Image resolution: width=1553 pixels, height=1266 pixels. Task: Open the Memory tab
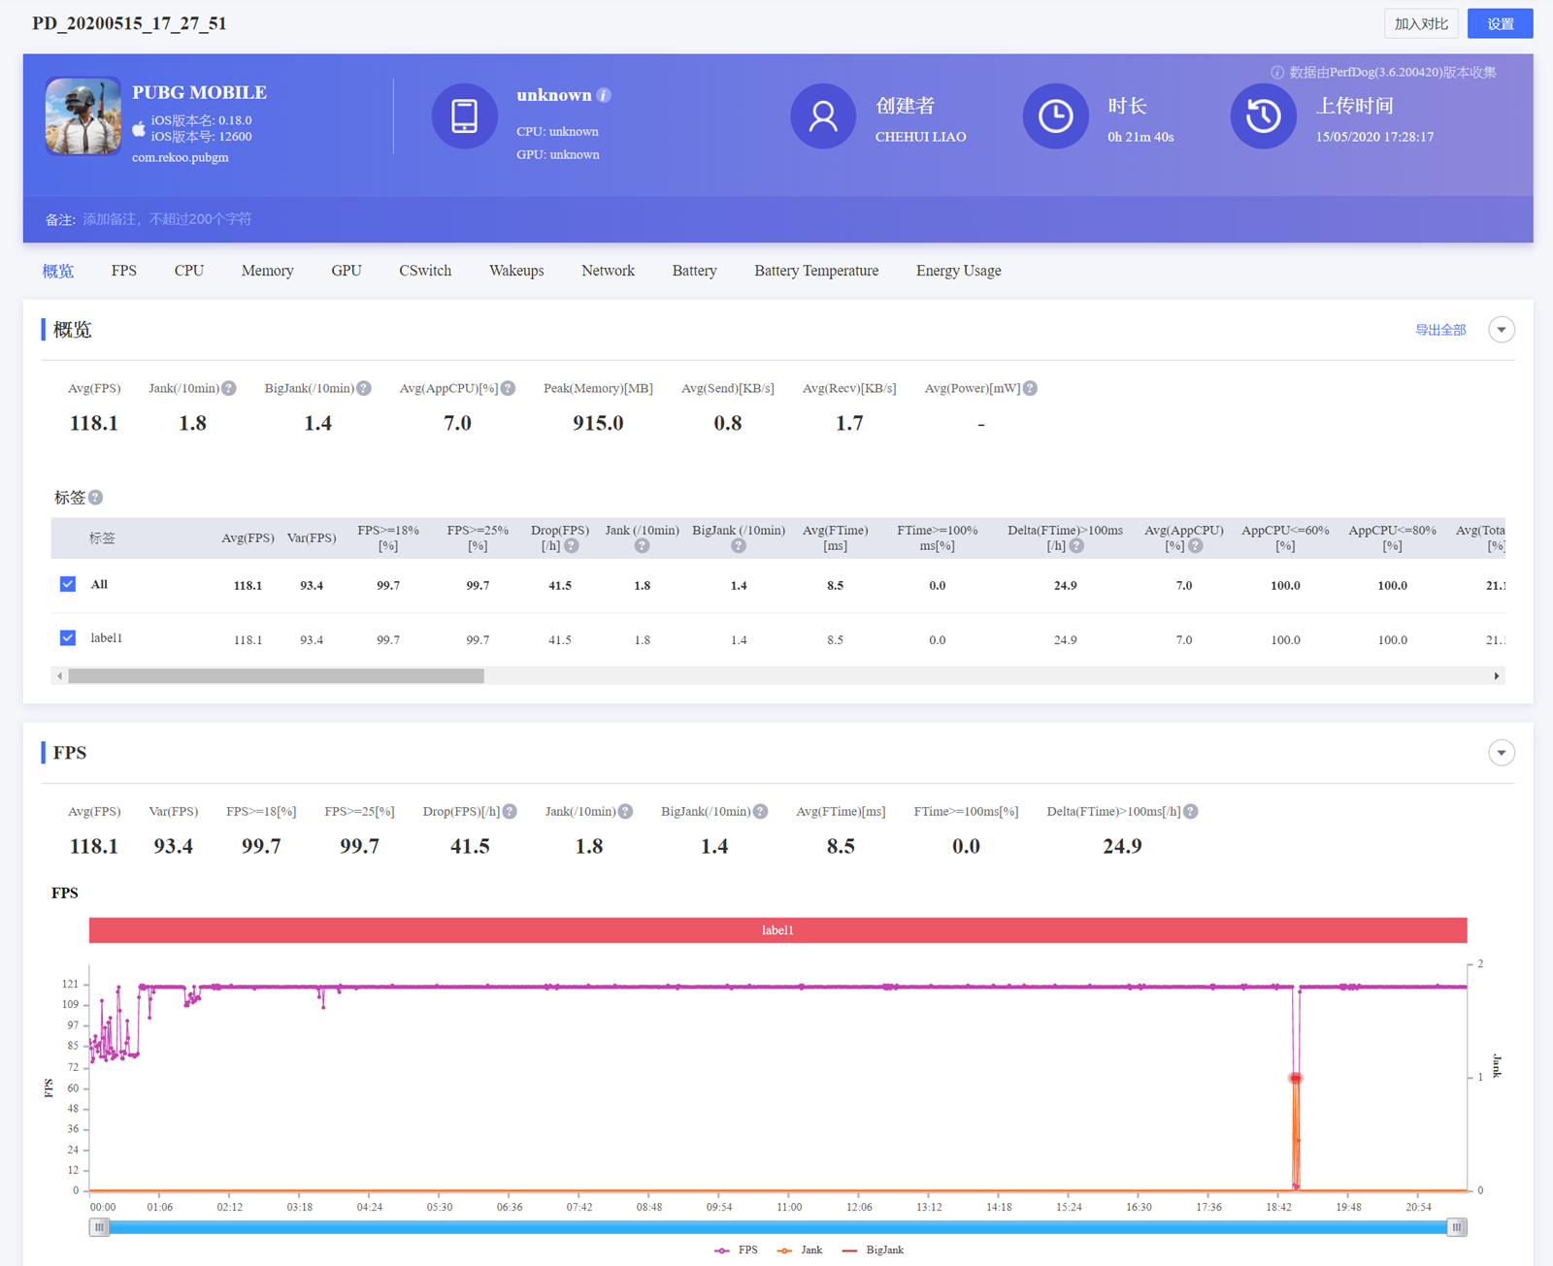267,271
